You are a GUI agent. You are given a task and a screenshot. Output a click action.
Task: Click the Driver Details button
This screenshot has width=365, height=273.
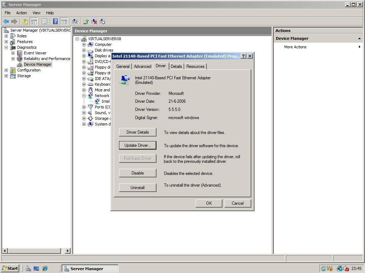(138, 132)
